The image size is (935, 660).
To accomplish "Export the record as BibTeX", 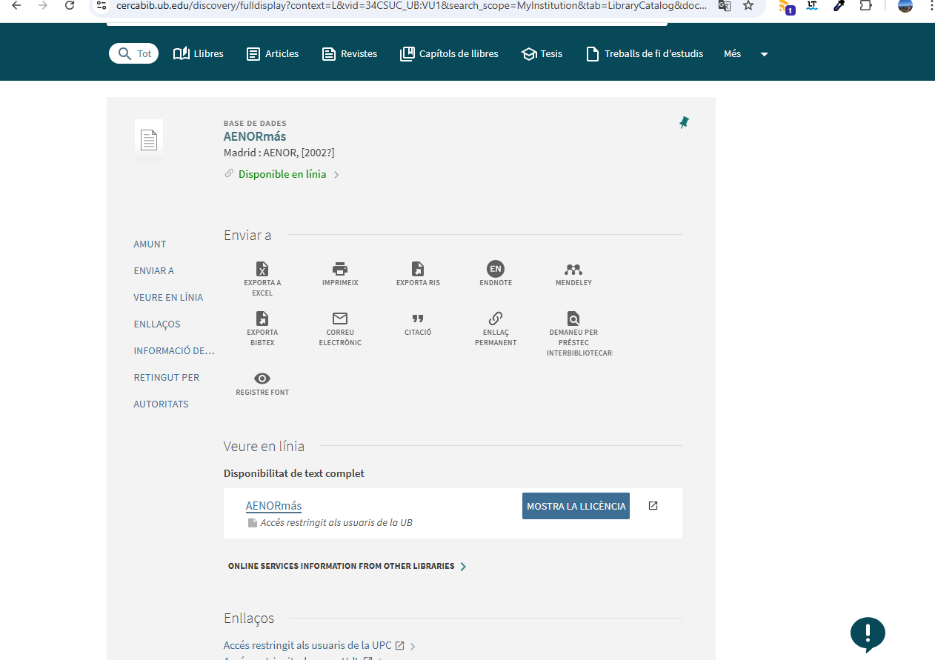I will point(262,319).
